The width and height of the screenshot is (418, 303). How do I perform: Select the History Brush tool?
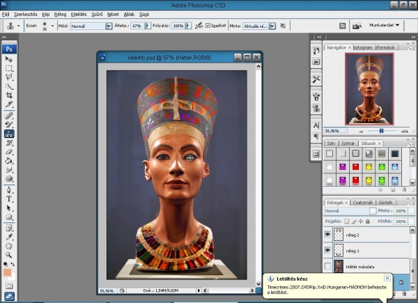[9, 143]
